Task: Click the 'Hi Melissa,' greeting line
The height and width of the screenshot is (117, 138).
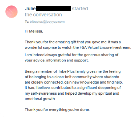Action: pos(34,31)
